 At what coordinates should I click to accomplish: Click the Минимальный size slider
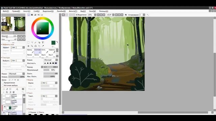[49, 70]
